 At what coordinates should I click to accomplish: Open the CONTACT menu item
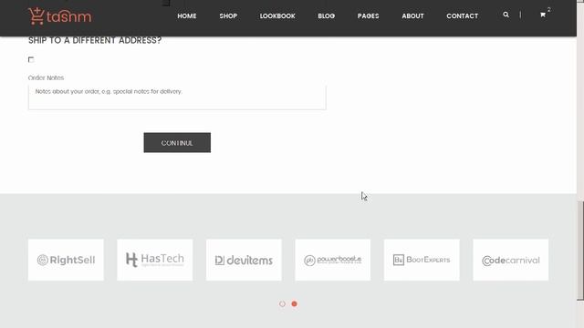tap(463, 16)
